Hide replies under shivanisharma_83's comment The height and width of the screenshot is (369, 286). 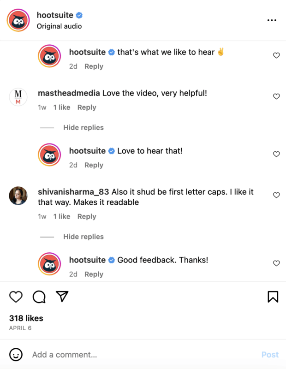tap(83, 237)
